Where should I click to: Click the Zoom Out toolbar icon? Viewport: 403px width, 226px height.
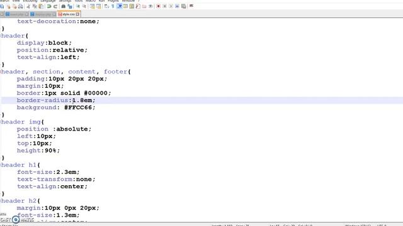(84, 6)
